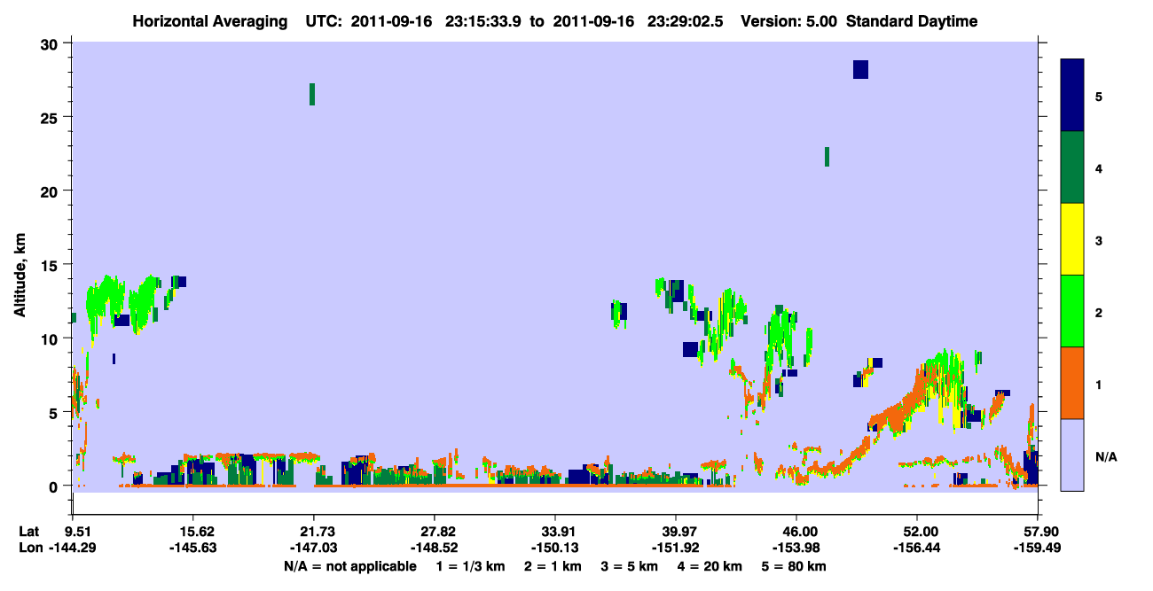
Task: Click the longitude value -150.13
Action: (555, 548)
